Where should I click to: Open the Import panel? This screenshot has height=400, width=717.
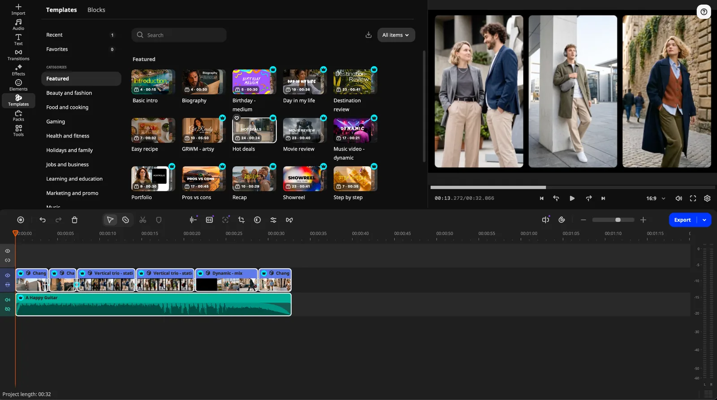(18, 9)
